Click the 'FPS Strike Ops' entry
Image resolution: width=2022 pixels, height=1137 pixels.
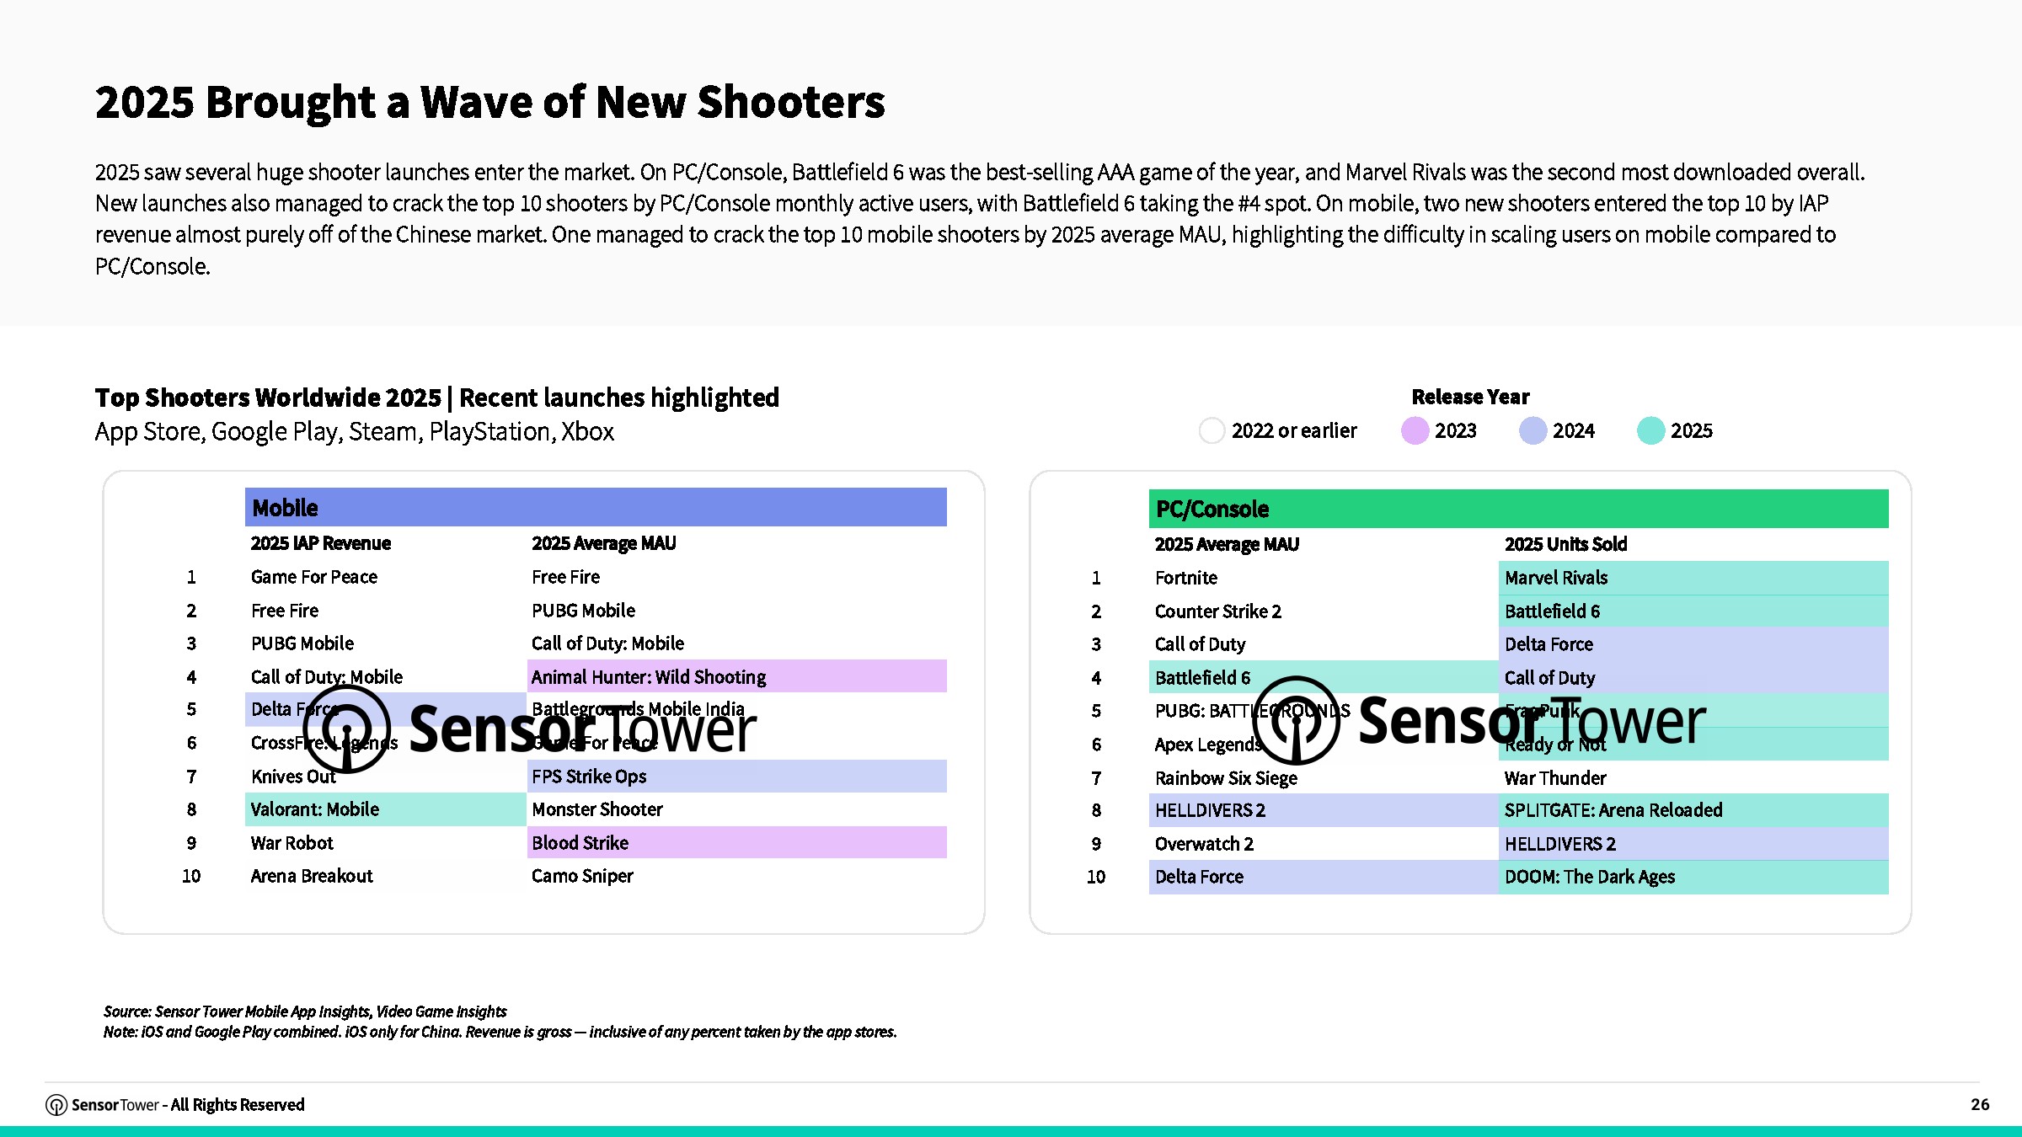736,777
